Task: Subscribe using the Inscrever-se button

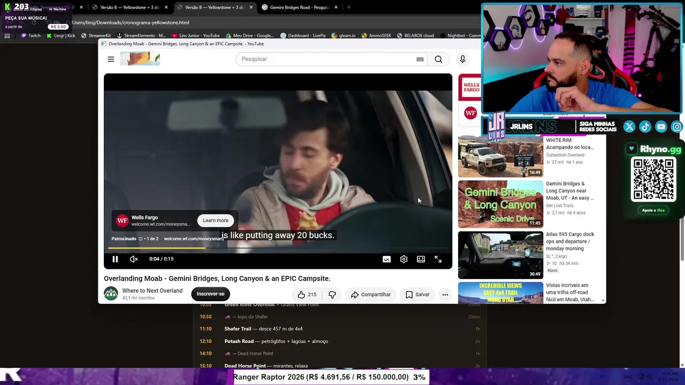Action: (210, 294)
